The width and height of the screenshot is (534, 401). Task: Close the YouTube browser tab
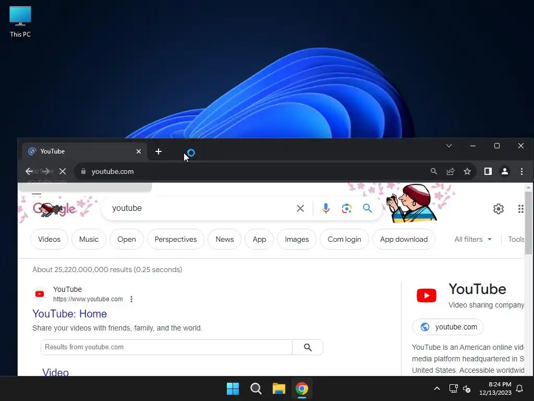(x=139, y=151)
